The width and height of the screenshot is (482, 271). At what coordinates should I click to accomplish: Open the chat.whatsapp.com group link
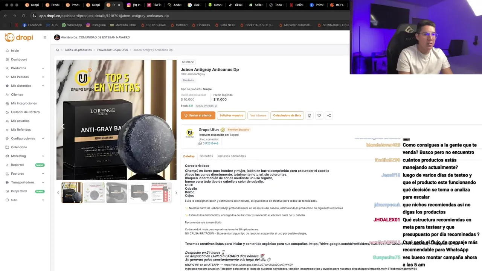click(258, 265)
